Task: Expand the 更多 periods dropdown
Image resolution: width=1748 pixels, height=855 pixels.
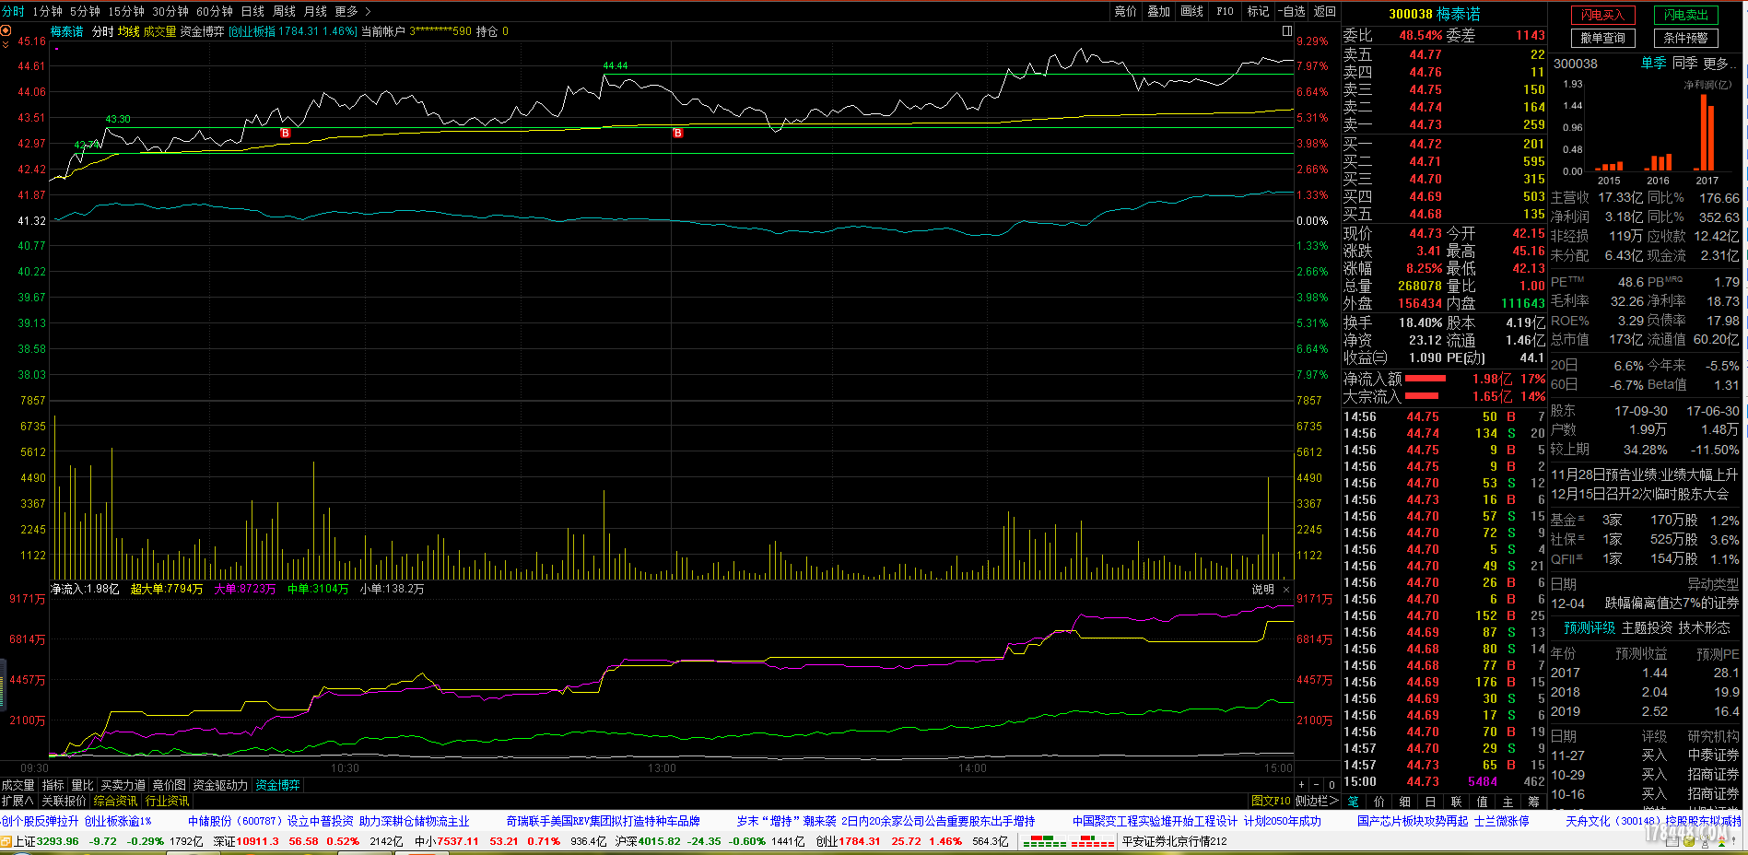Action: pos(352,11)
